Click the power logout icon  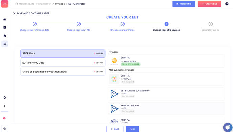[5, 129]
